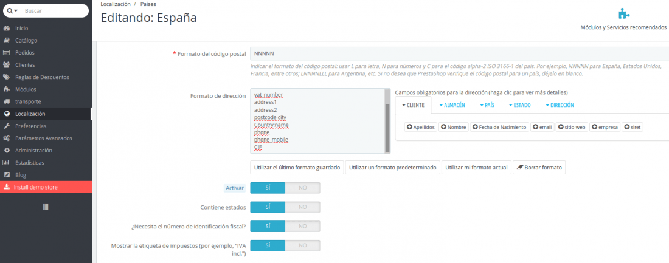Click the Clientes people icon

pyautogui.click(x=7, y=65)
